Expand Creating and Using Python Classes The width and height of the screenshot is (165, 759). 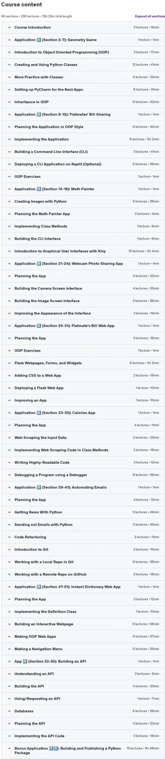pos(82,65)
